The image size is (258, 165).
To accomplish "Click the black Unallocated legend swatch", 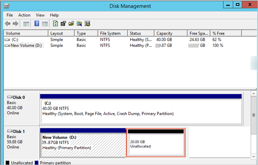I will [x=7, y=163].
